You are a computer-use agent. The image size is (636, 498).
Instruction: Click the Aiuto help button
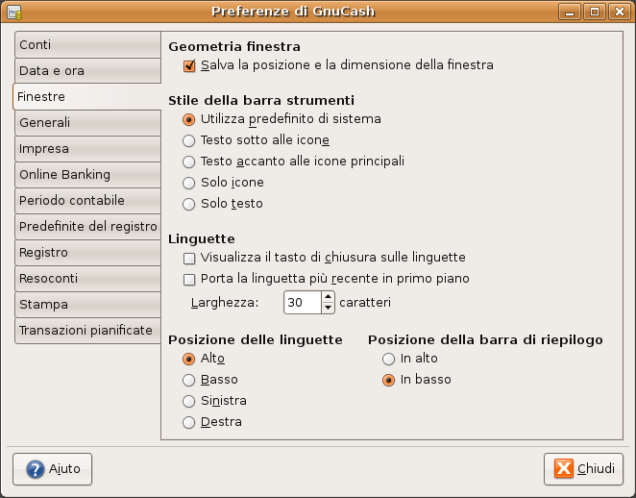coord(52,469)
